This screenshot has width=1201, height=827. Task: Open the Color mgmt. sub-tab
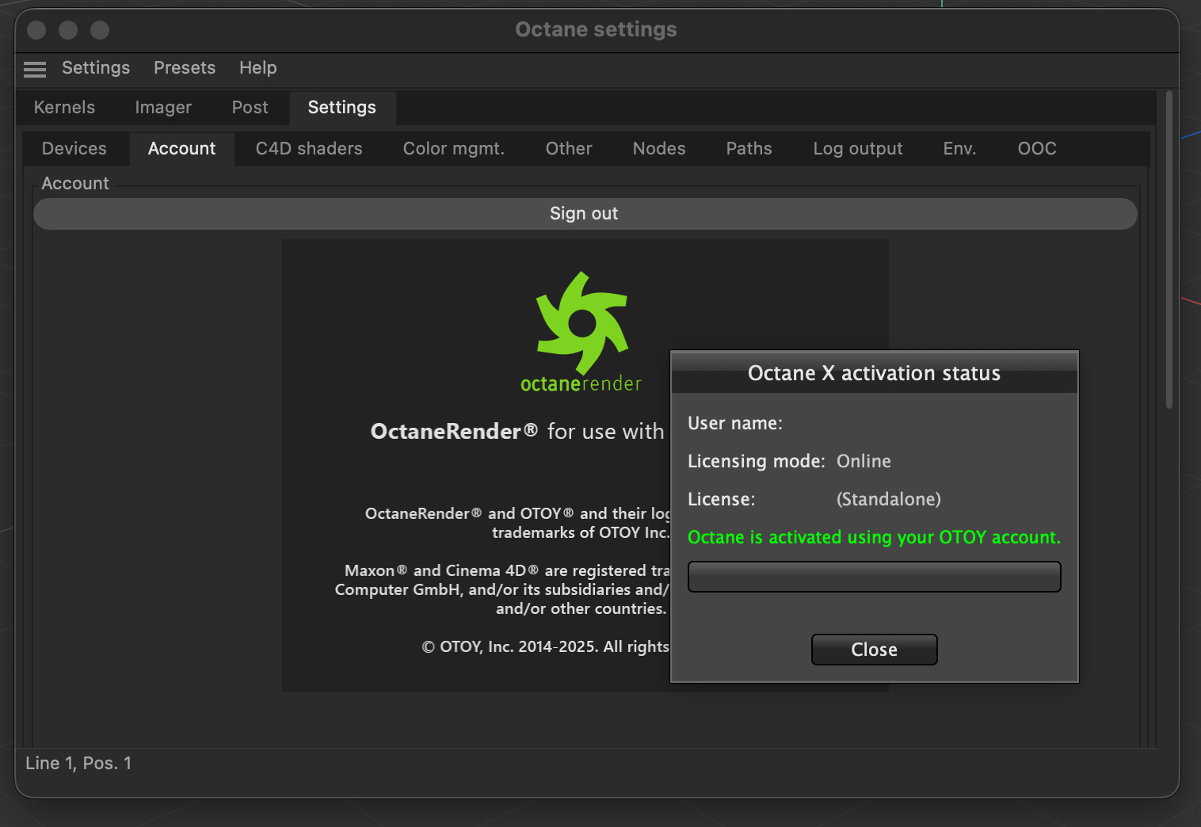[x=454, y=149]
